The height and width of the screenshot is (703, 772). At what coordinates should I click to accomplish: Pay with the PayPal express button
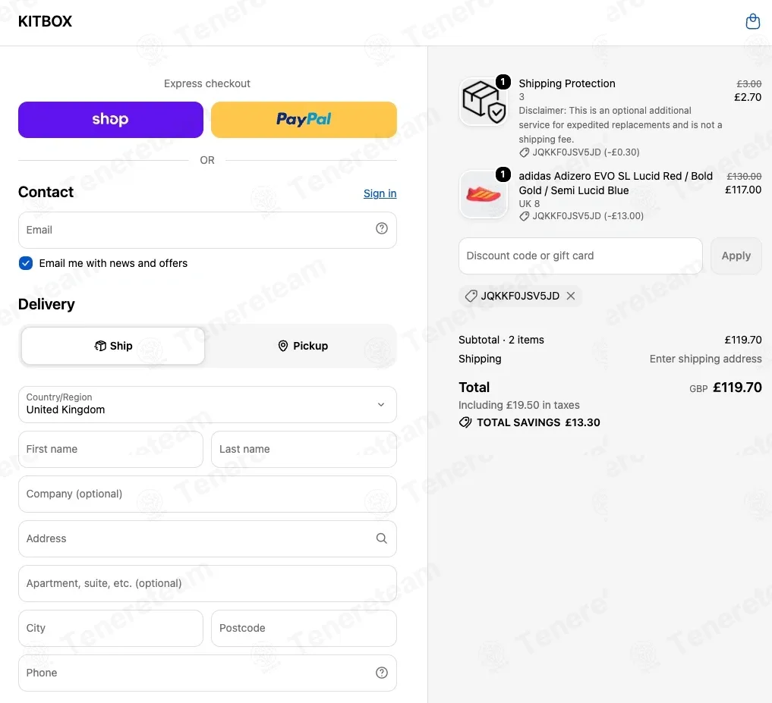(304, 120)
